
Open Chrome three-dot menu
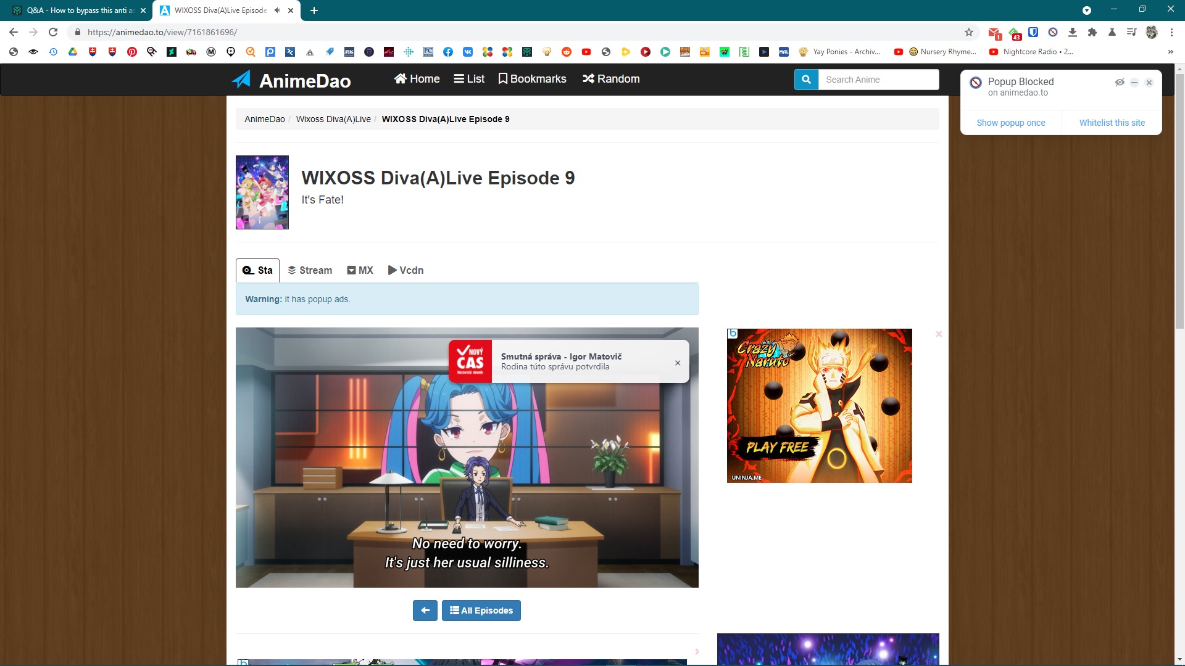click(1171, 32)
